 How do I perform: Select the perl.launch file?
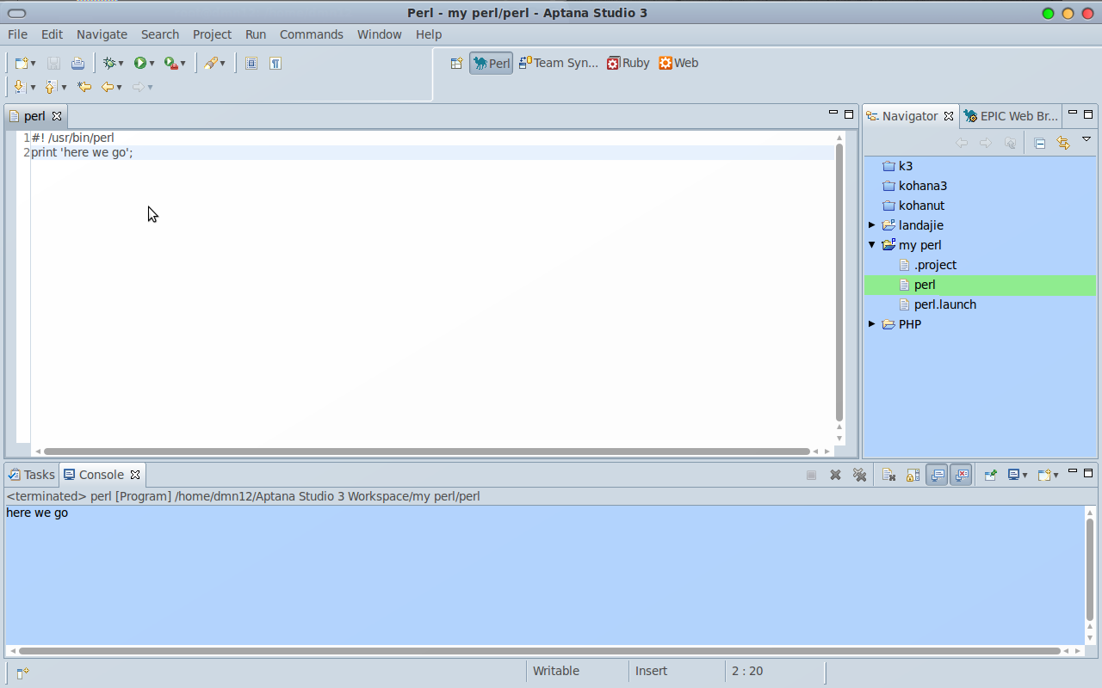(944, 304)
